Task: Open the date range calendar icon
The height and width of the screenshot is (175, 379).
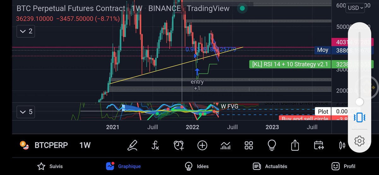Action: (x=319, y=145)
